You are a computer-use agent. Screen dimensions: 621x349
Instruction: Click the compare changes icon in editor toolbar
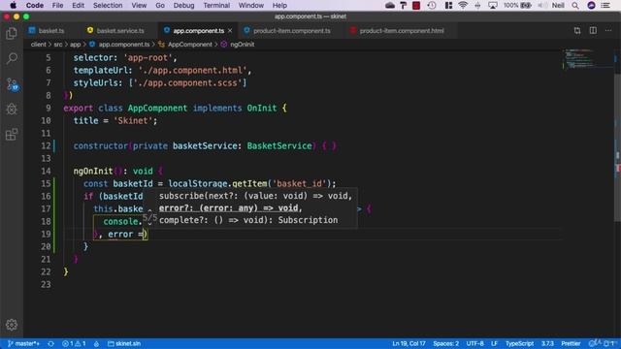(577, 30)
